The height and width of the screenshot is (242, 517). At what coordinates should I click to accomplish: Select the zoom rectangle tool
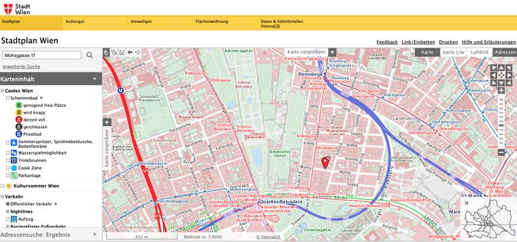click(x=114, y=52)
